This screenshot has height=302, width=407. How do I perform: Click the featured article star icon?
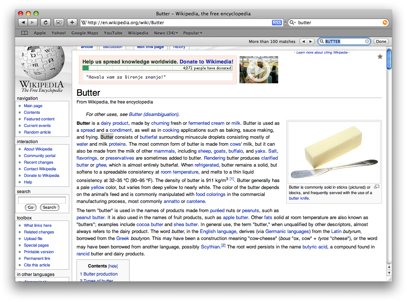tap(380, 57)
